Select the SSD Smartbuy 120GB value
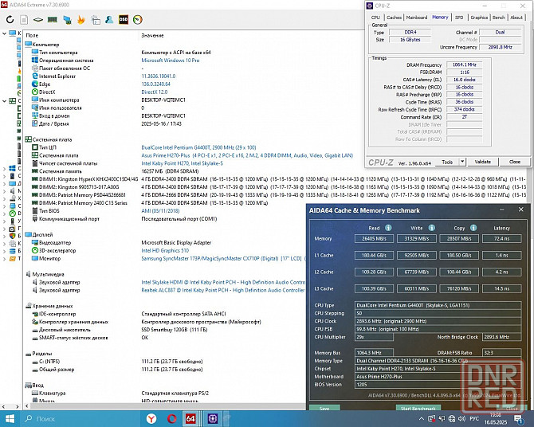Image resolution: width=534 pixels, height=427 pixels. [174, 330]
